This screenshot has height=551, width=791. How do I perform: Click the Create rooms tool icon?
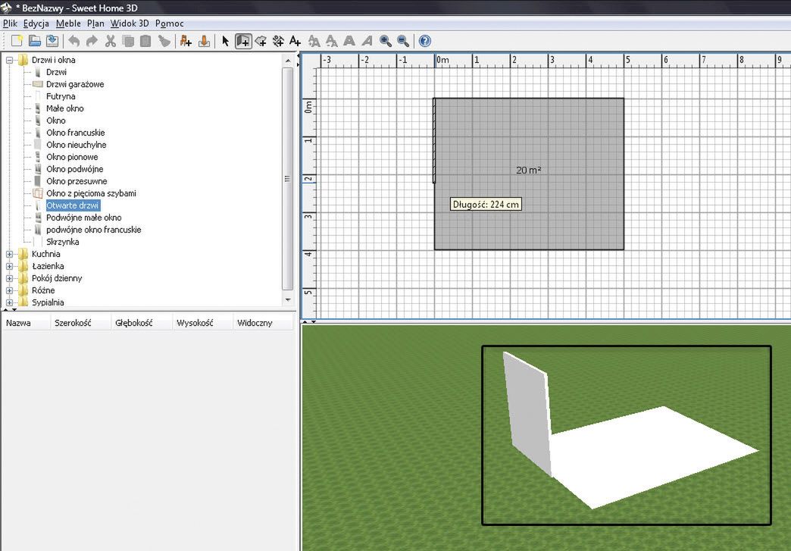coord(261,41)
